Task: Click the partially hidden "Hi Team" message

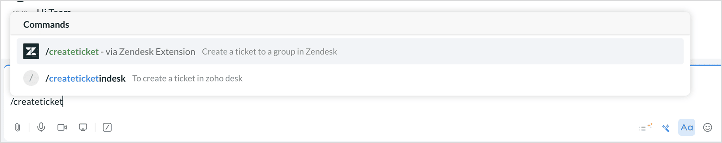Action: click(54, 10)
